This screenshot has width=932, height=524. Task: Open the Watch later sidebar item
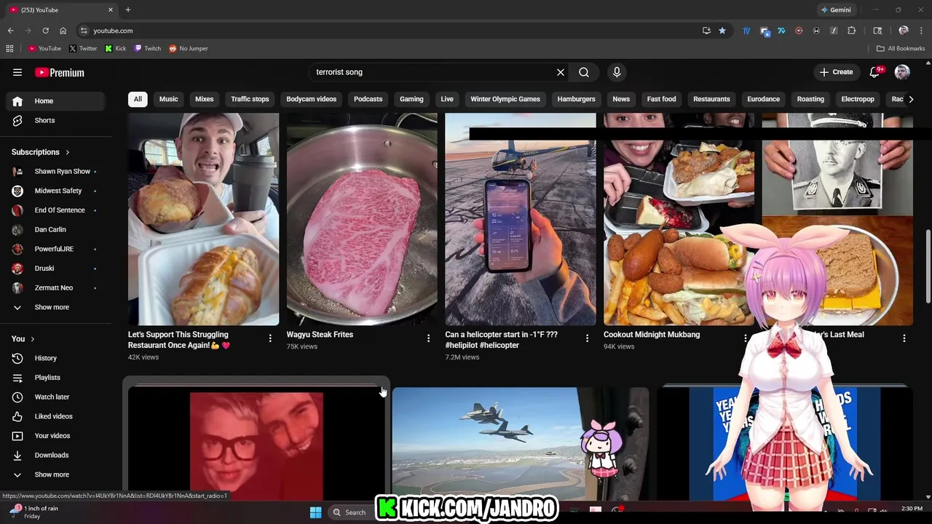click(55, 397)
